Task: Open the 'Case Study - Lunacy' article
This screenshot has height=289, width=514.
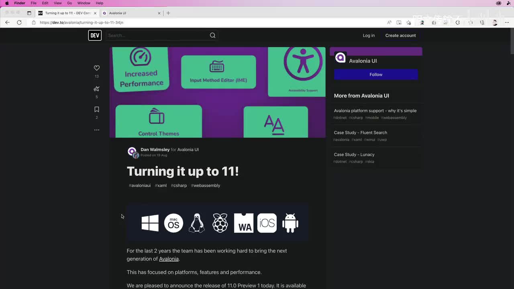Action: (x=354, y=155)
